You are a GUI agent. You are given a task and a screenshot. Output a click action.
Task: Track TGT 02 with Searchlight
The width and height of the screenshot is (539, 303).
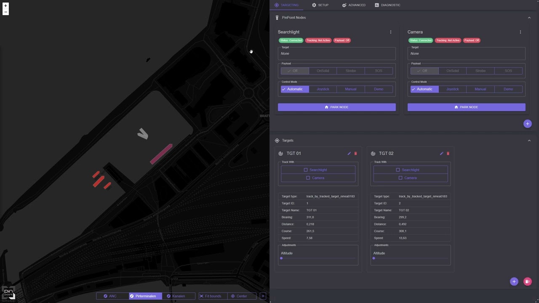(411, 170)
